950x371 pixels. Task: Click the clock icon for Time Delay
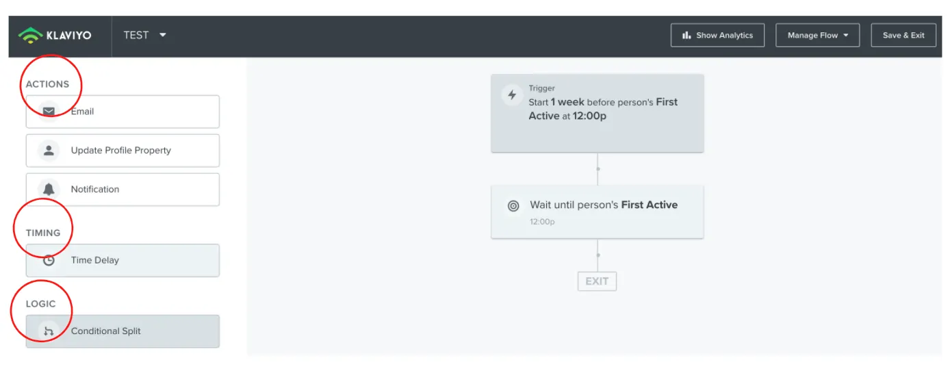pos(49,260)
